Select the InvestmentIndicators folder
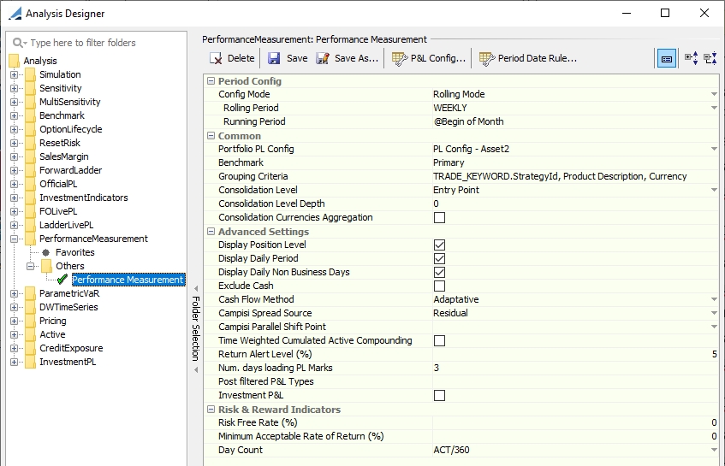Image resolution: width=725 pixels, height=466 pixels. (83, 198)
